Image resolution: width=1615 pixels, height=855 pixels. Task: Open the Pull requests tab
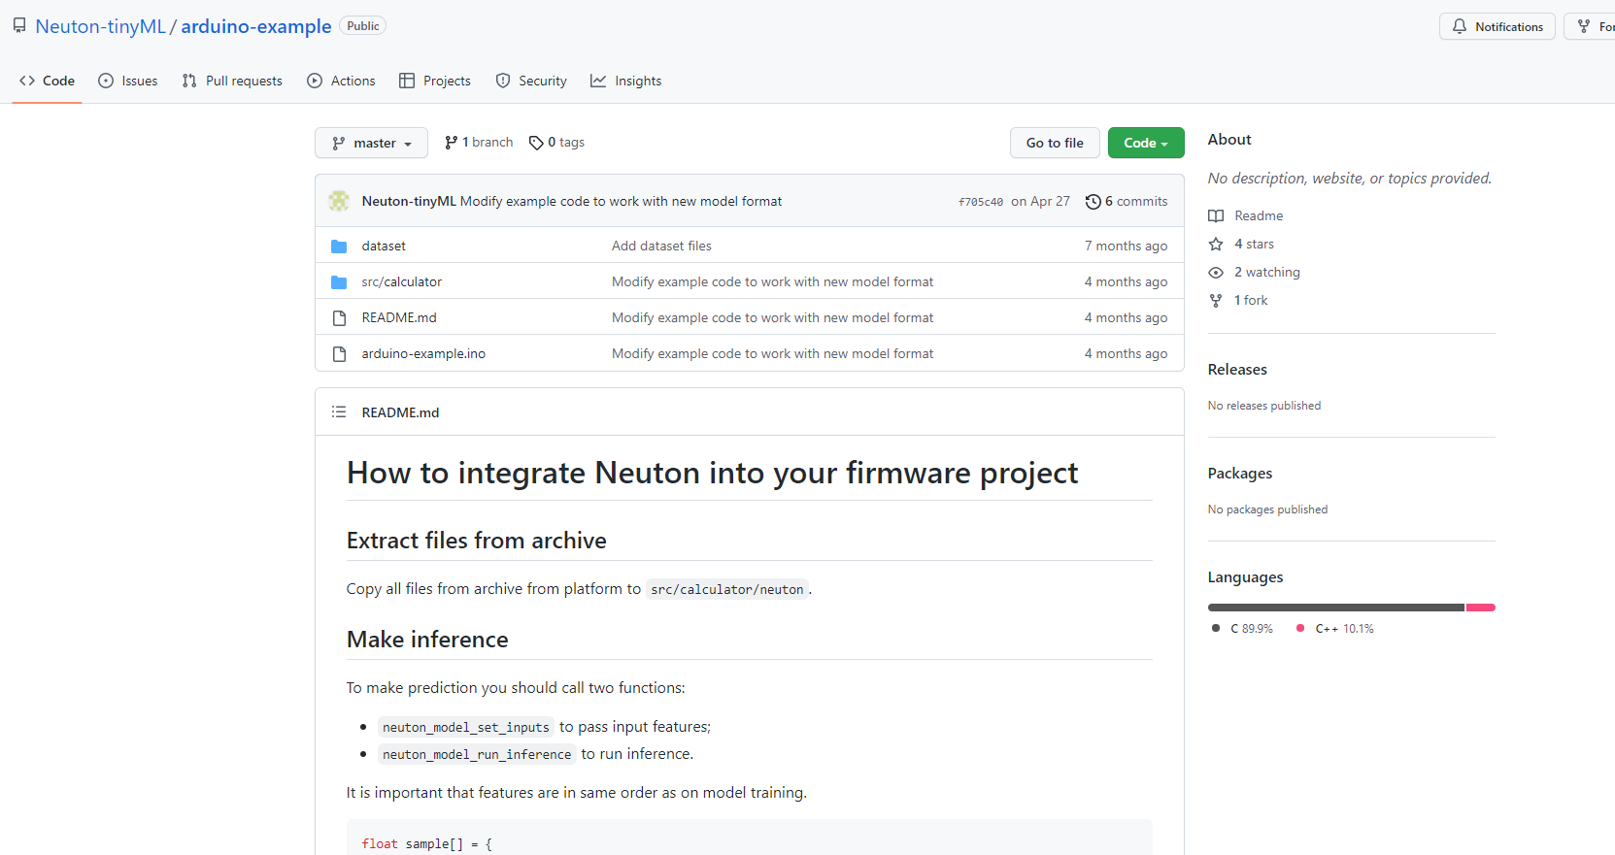[232, 81]
